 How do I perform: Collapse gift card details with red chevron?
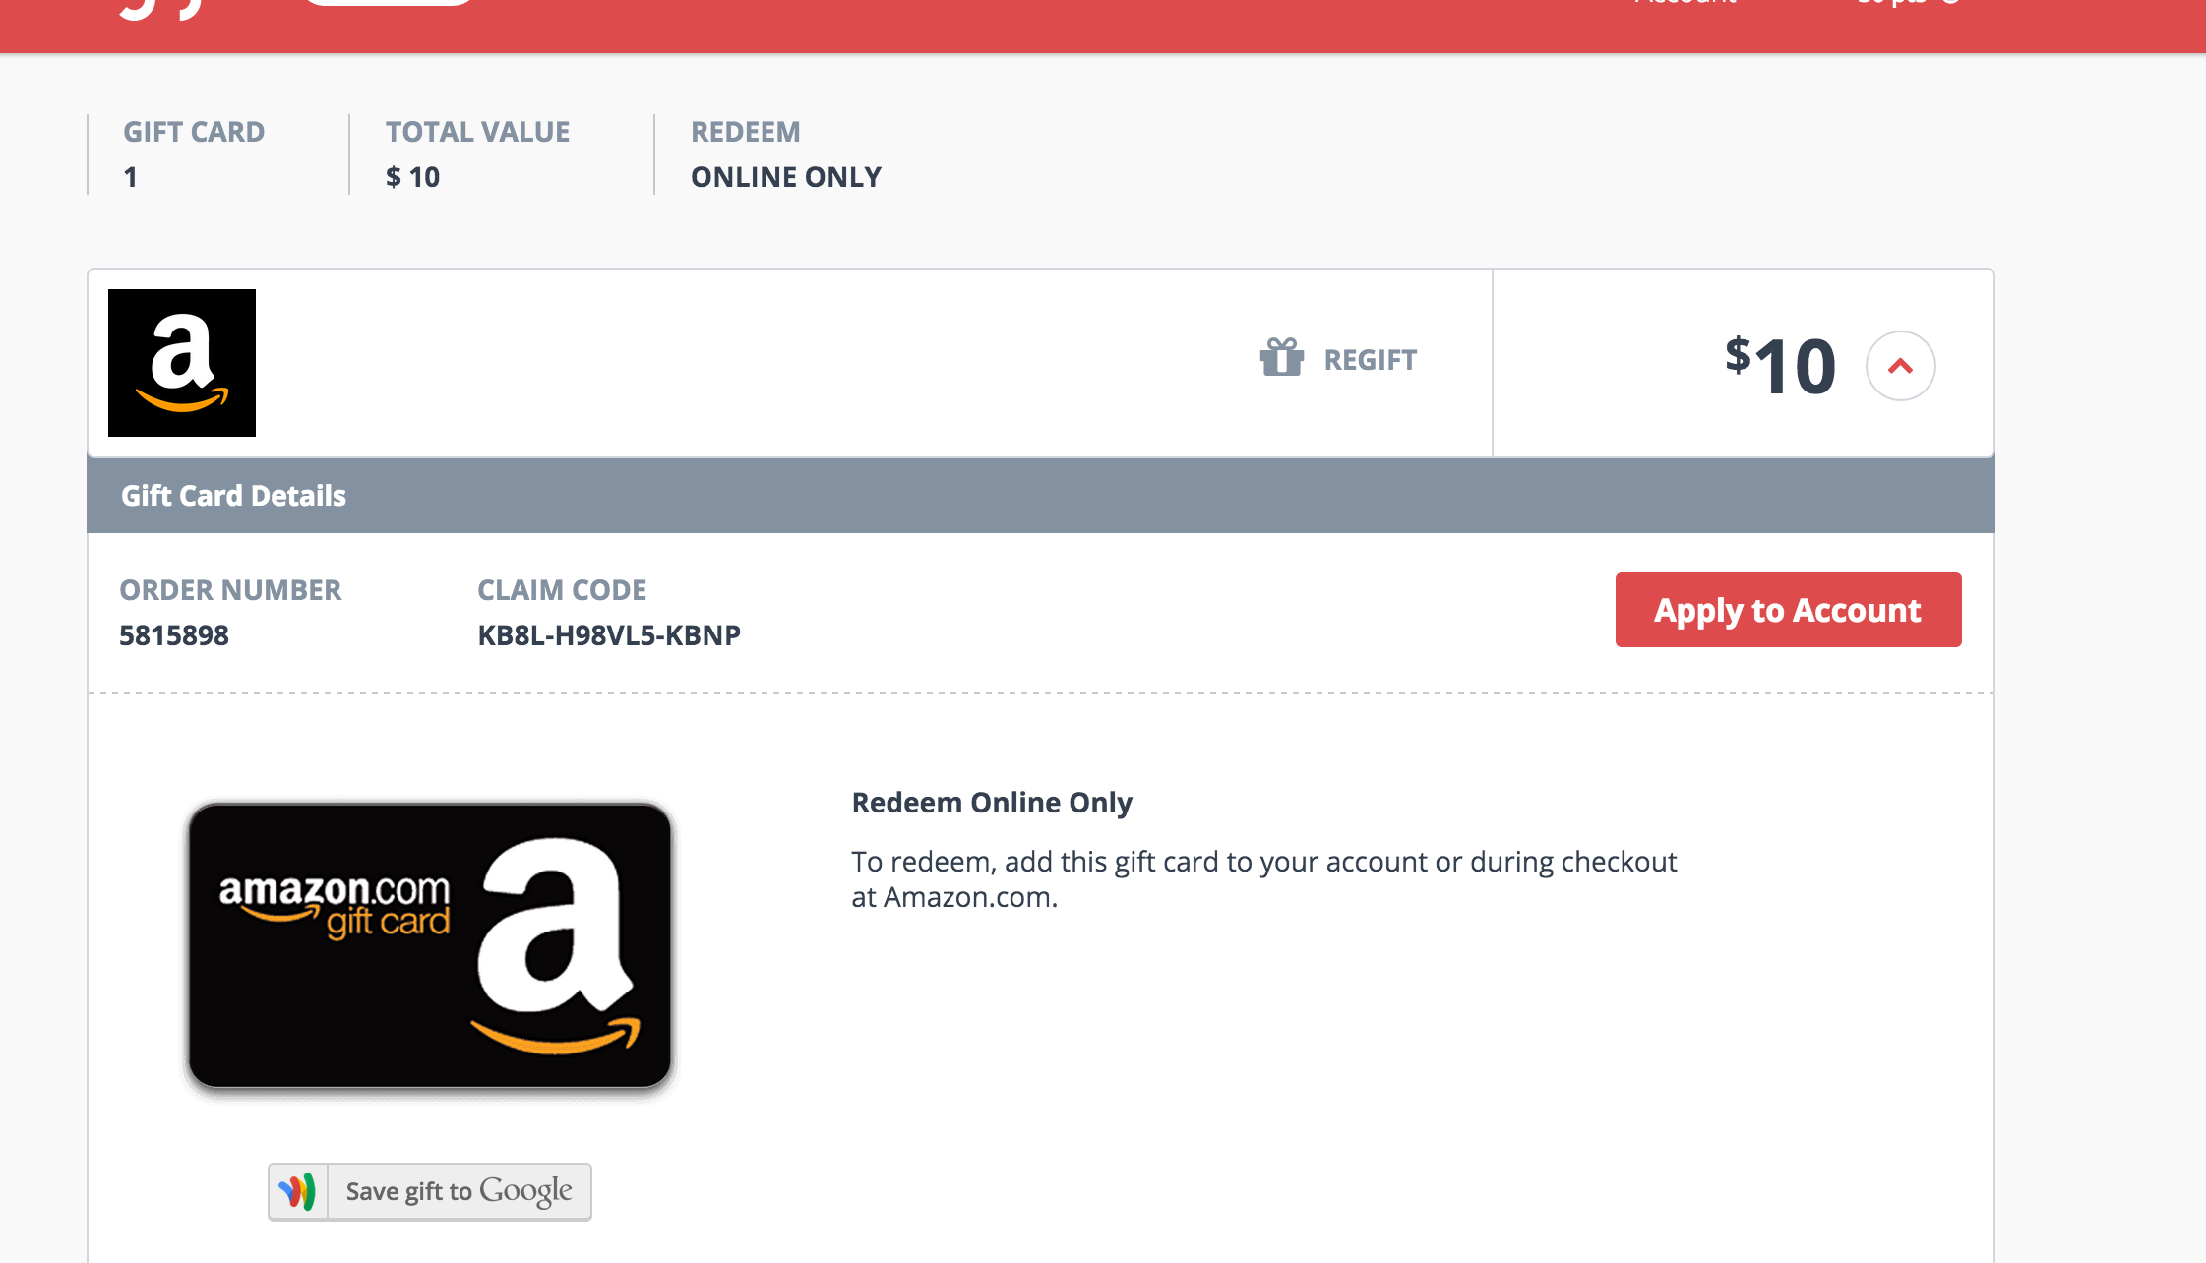pyautogui.click(x=1900, y=366)
